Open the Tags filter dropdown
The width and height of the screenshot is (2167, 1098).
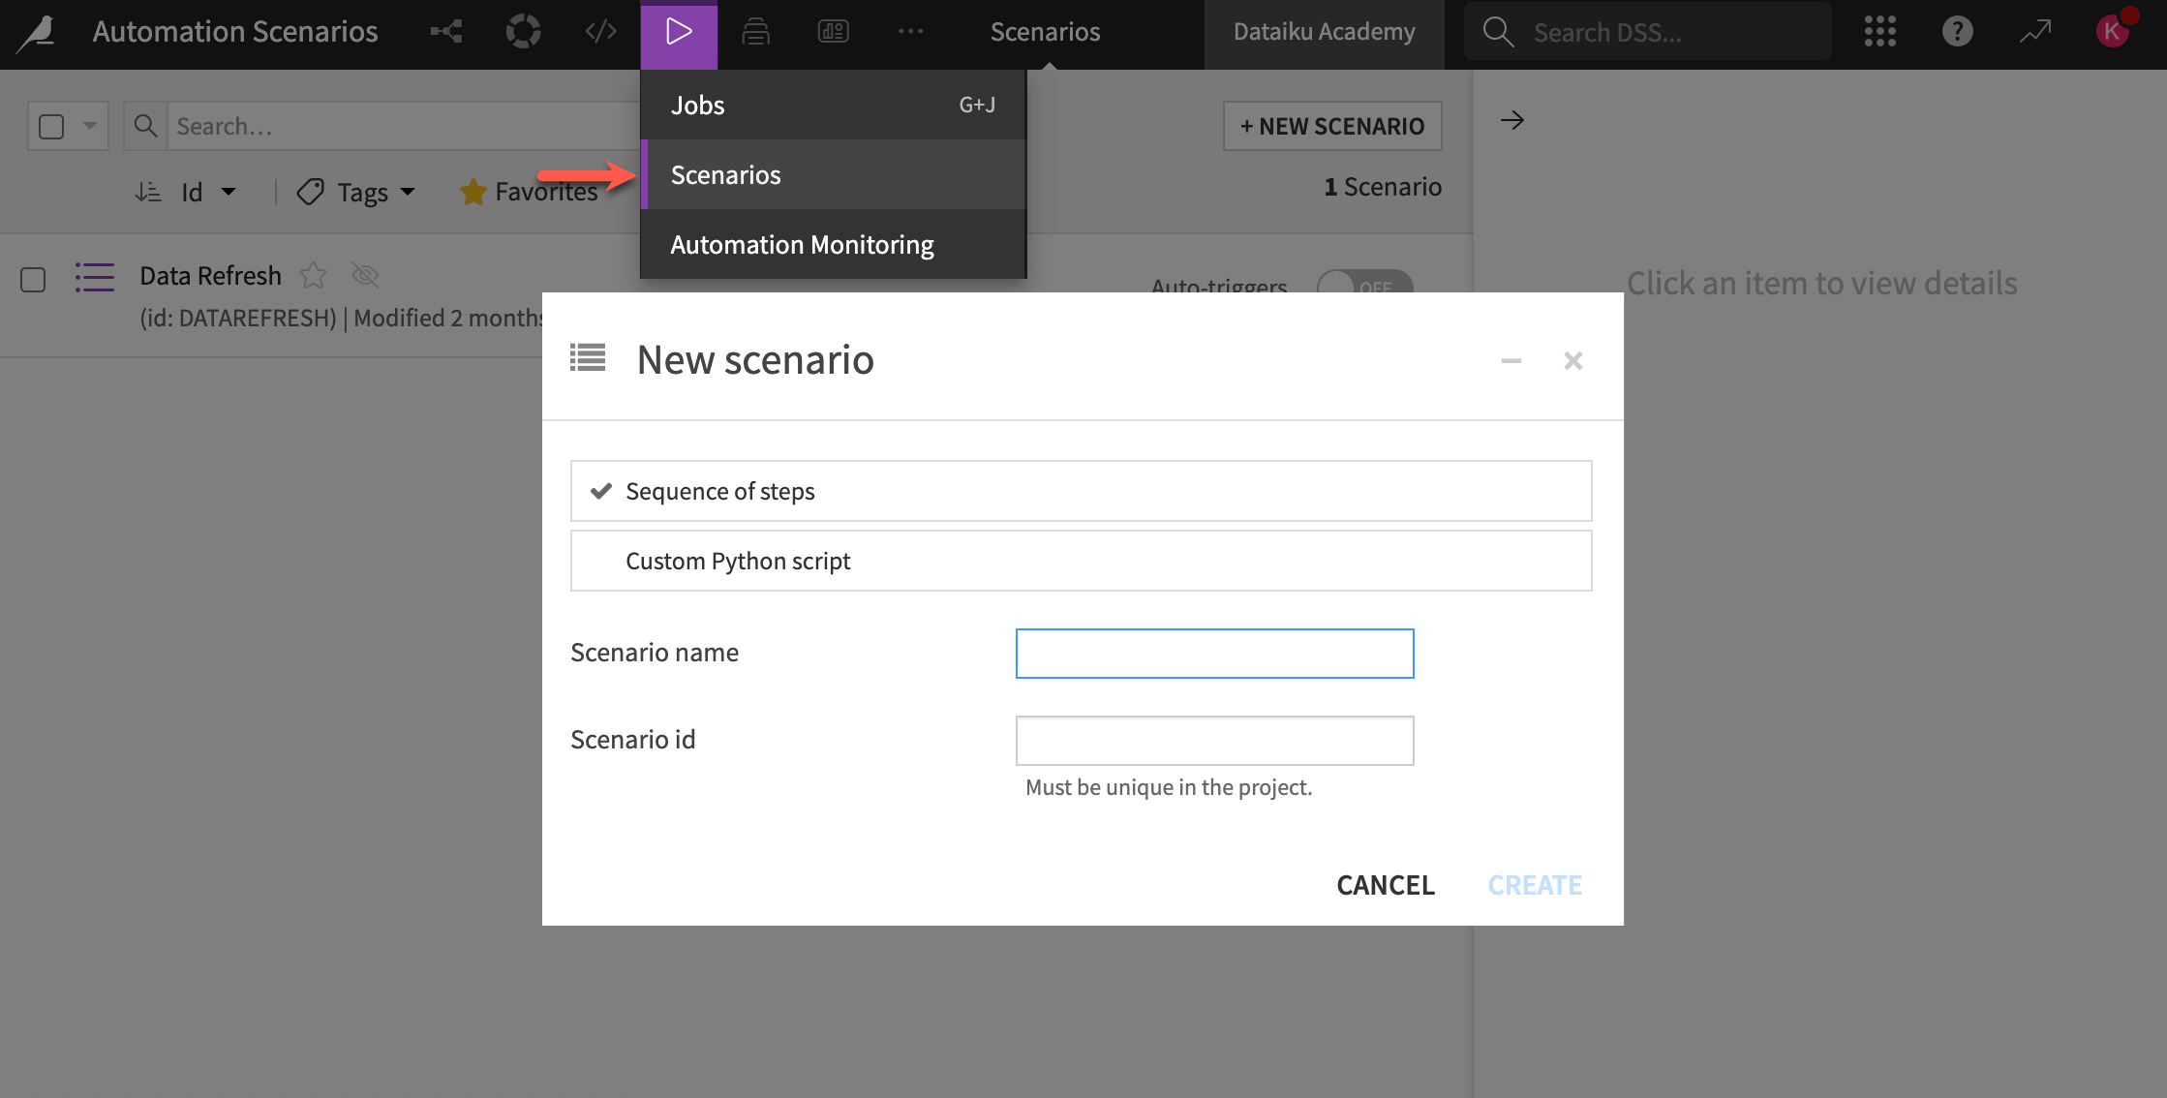coord(356,192)
